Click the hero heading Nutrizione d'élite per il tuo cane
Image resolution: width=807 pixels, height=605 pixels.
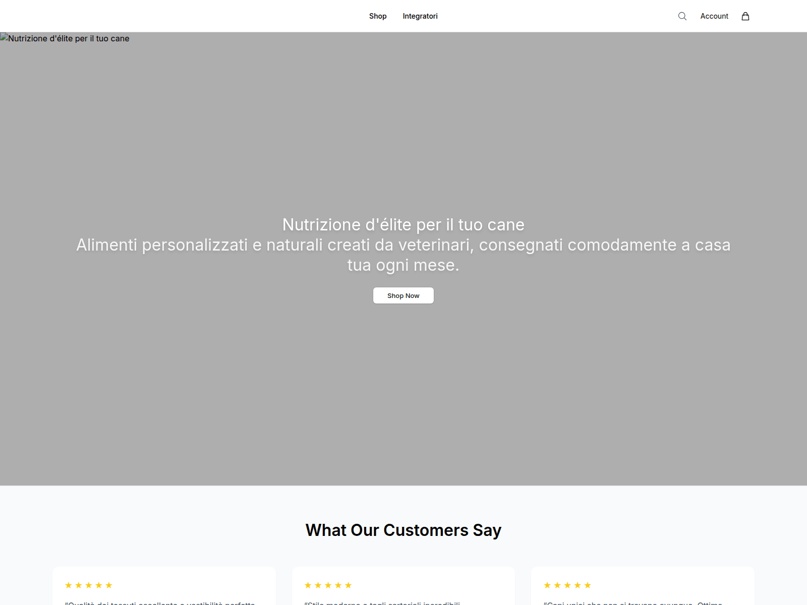tap(403, 224)
